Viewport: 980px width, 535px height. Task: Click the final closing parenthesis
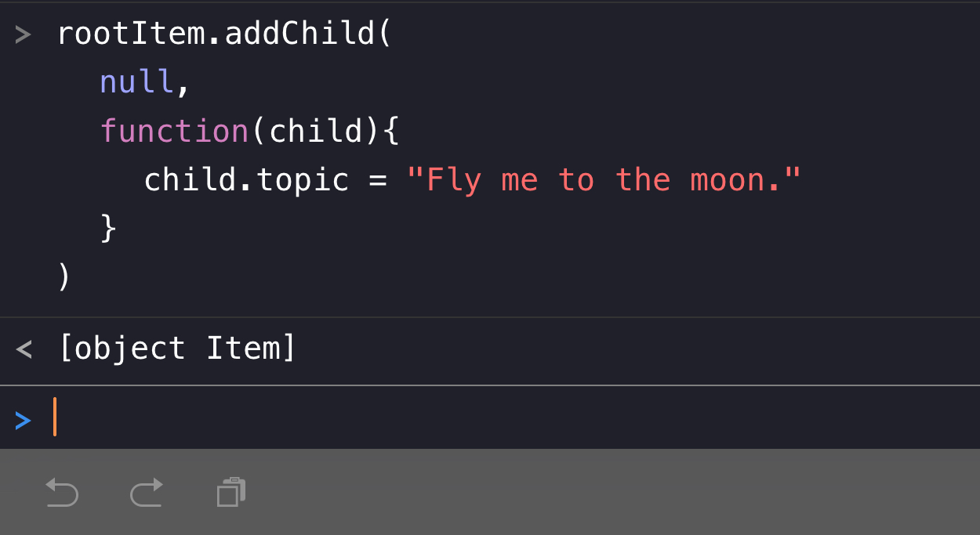(x=64, y=277)
